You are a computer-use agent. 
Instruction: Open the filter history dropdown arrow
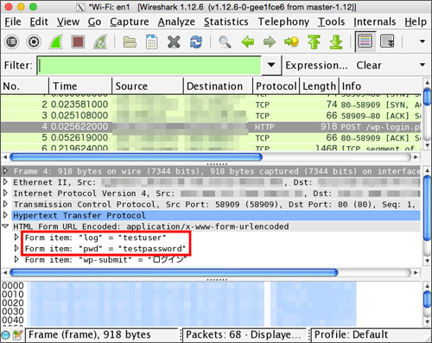pos(271,65)
